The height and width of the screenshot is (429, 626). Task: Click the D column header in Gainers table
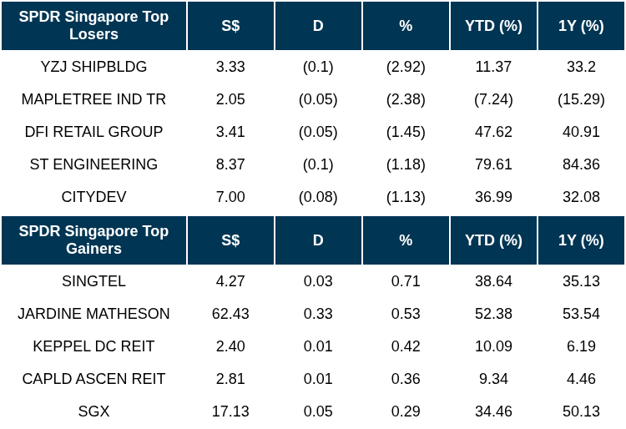coord(318,240)
